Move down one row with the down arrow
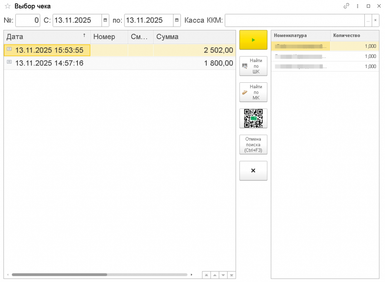Image resolution: width=385 pixels, height=282 pixels. pos(223,275)
